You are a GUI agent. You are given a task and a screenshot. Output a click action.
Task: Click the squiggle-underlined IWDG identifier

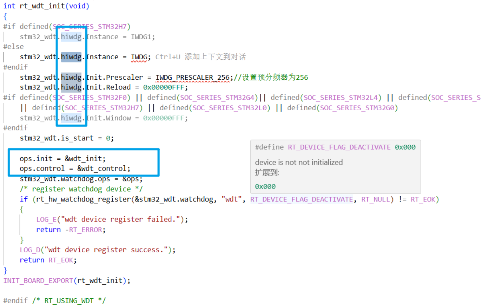(139, 57)
